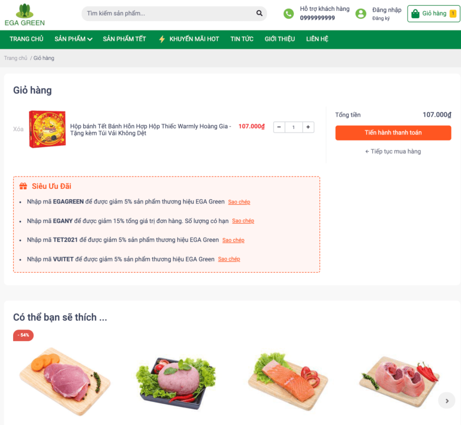461x425 pixels.
Task: Click the gift icon beside Siêu Ưu Đãi
Action: [23, 186]
